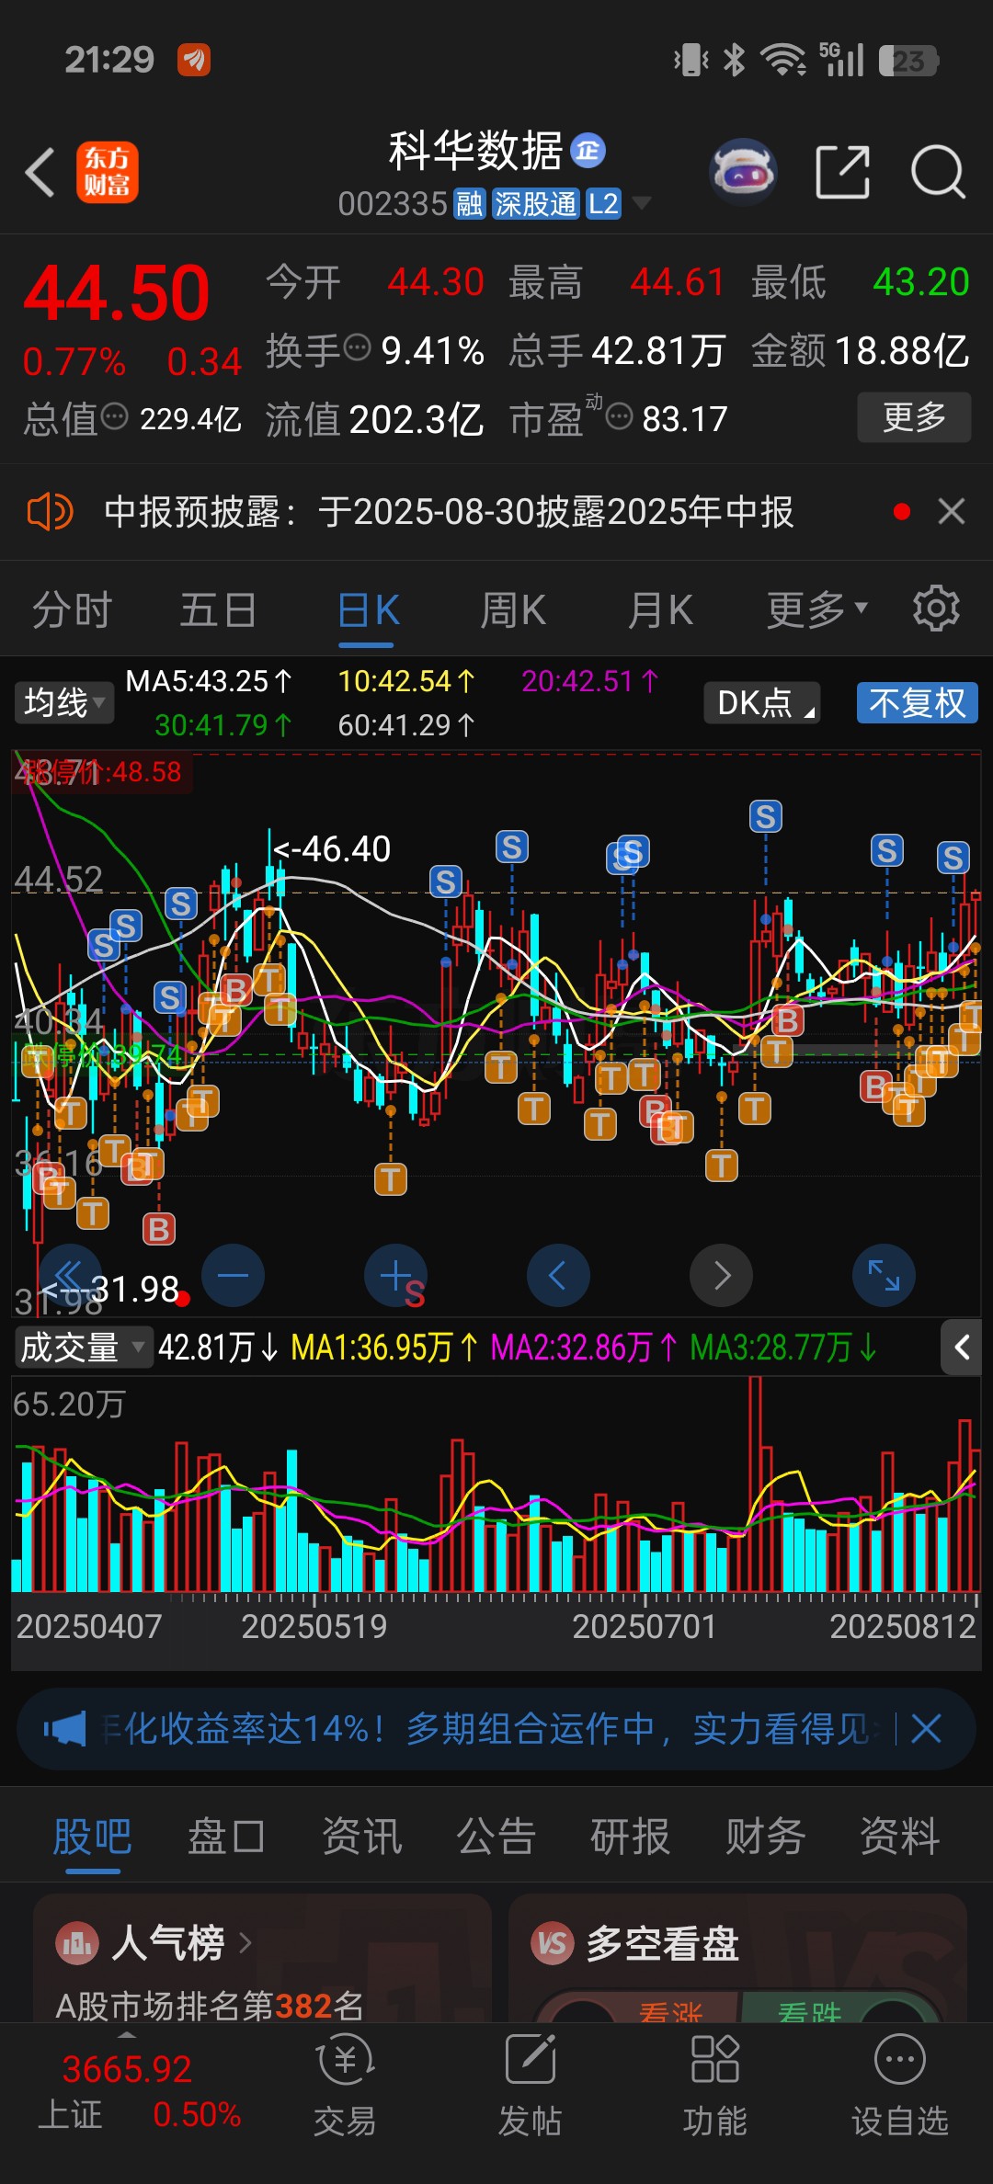The height and width of the screenshot is (2184, 993).
Task: Open the 盘口 tab
Action: click(x=226, y=1837)
